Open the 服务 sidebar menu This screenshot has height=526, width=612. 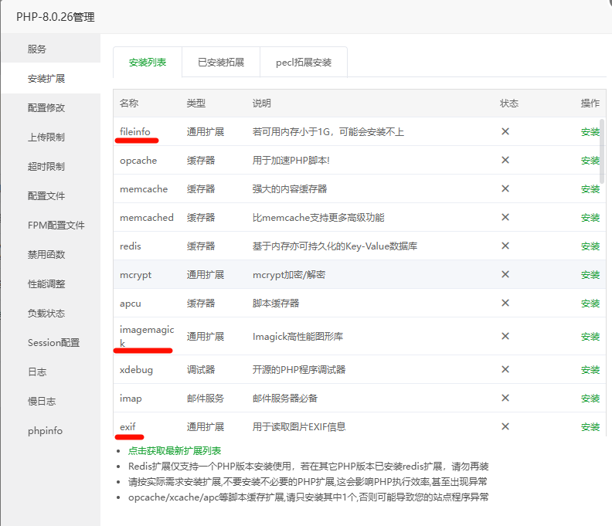[x=37, y=49]
